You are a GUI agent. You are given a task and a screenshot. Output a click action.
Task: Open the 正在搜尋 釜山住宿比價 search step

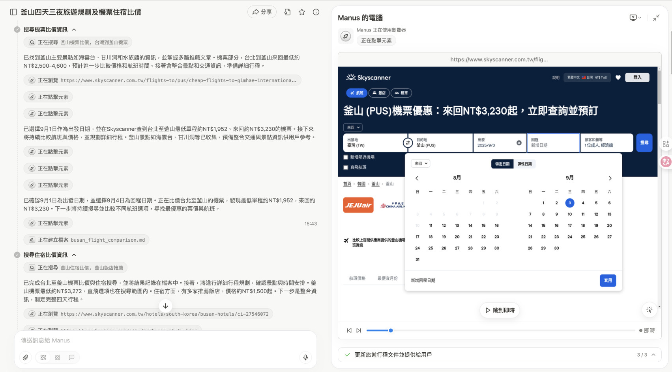tap(75, 268)
